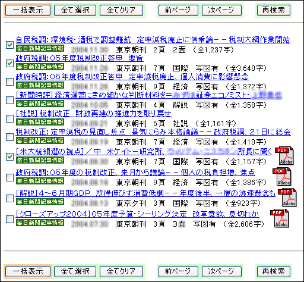This screenshot has width=304, height=282.
Task: Click 毎日新聞記事情報 badge under 米大統領選 article
Action: tap(40, 160)
